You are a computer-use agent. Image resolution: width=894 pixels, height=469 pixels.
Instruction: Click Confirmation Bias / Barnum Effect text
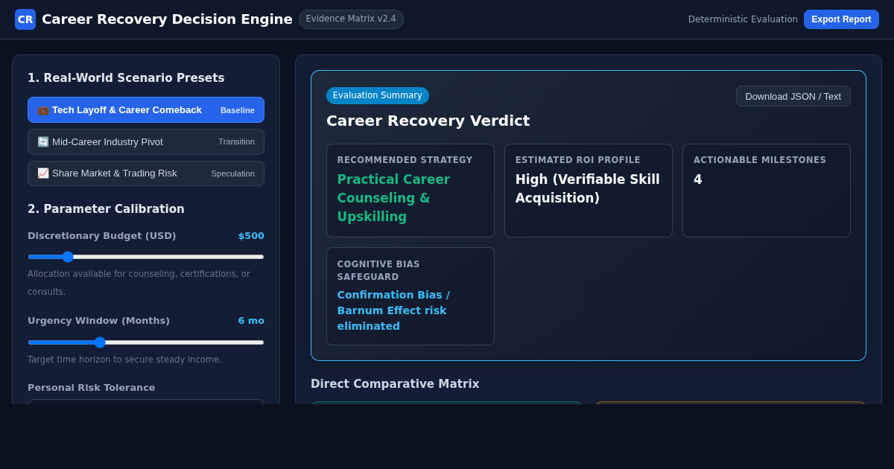(393, 310)
